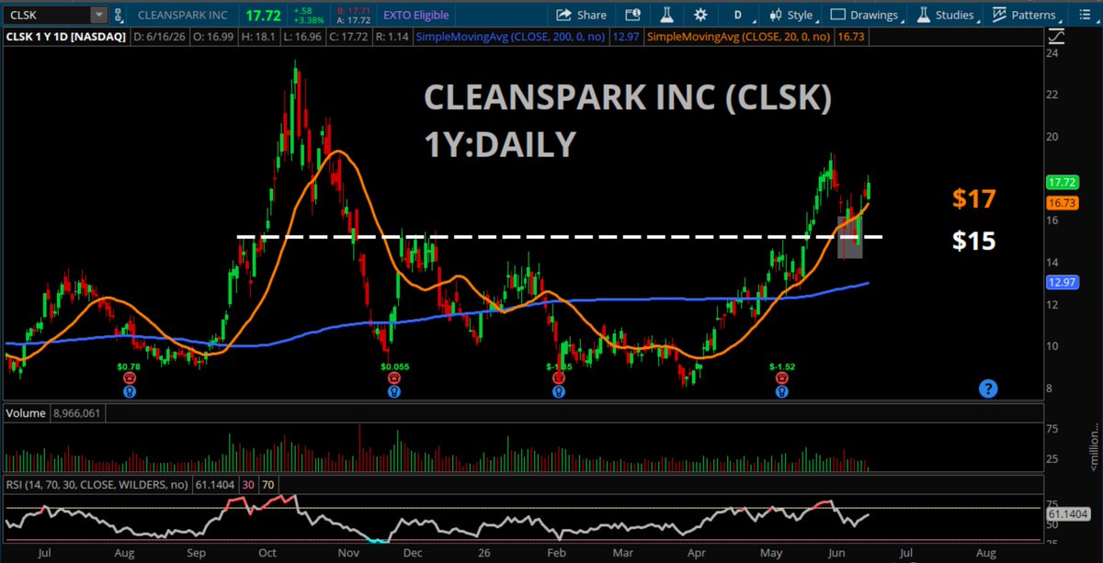The height and width of the screenshot is (563, 1103).
Task: Click the Volume study label
Action: click(26, 413)
